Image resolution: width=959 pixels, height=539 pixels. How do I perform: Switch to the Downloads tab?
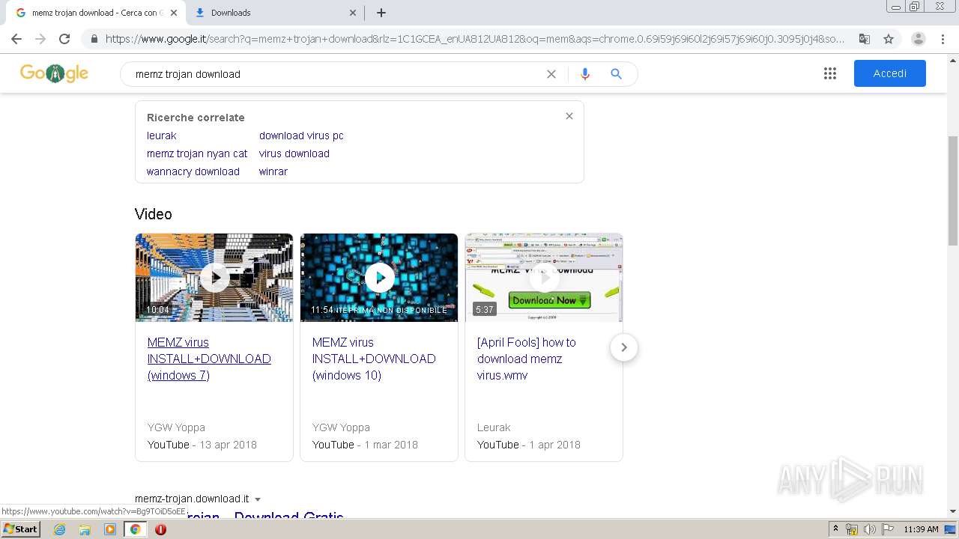(x=273, y=13)
